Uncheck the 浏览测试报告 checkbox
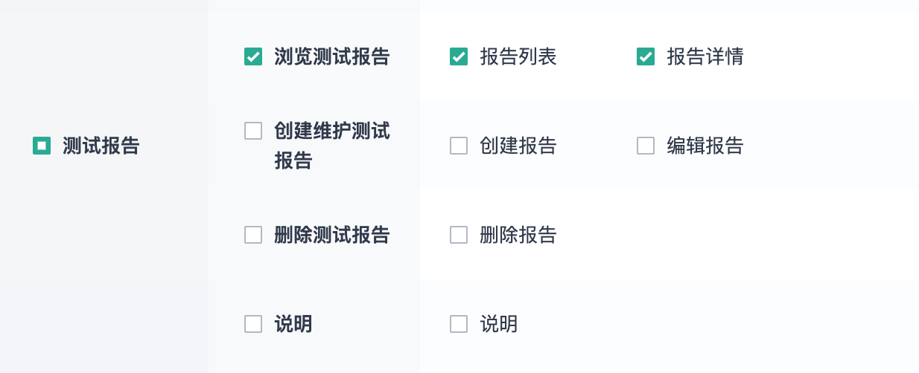 click(253, 56)
